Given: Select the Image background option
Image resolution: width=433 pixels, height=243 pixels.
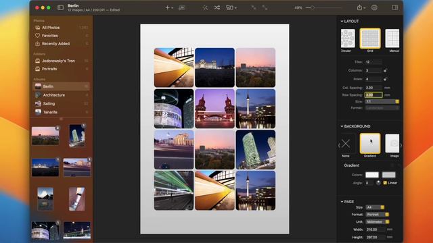Looking at the screenshot, I should 392,144.
